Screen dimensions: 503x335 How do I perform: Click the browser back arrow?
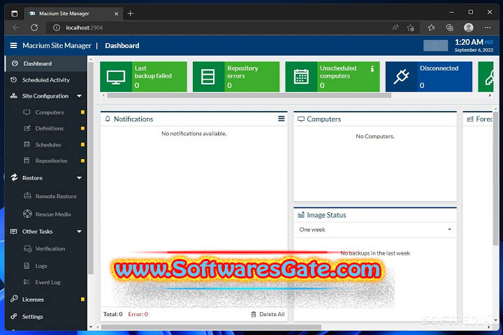(x=16, y=28)
